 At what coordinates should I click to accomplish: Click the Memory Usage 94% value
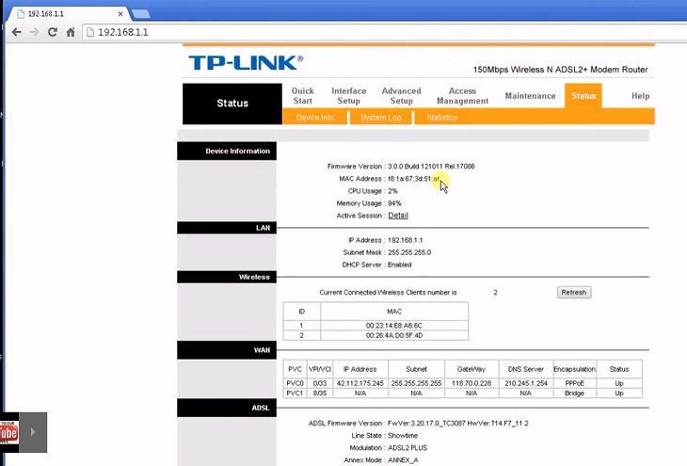394,203
